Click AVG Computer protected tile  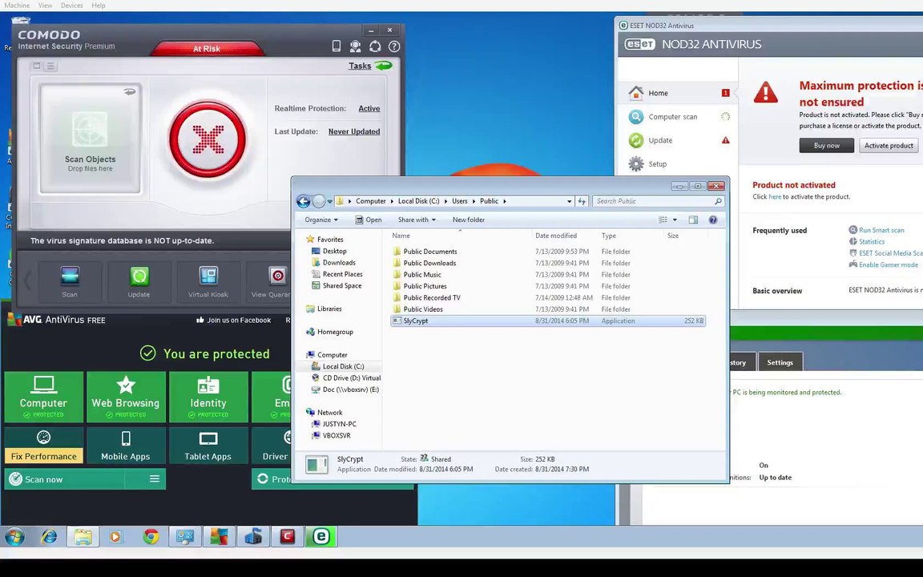pyautogui.click(x=43, y=397)
